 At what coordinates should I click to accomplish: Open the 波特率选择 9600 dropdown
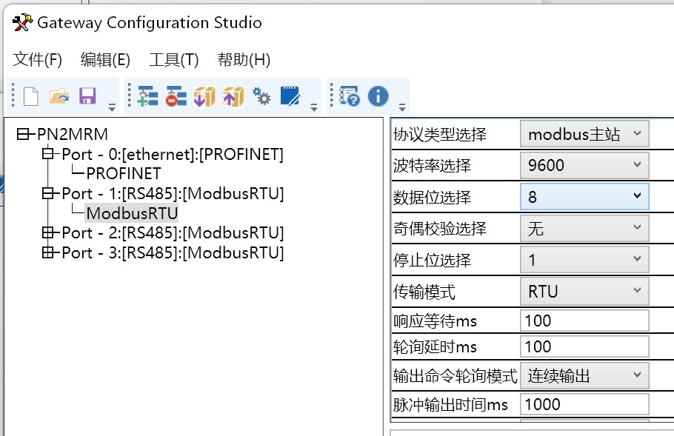click(584, 165)
